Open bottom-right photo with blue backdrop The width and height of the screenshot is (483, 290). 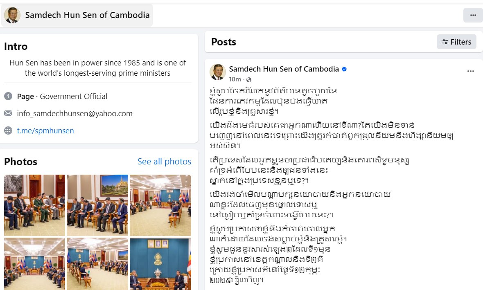pos(160,263)
